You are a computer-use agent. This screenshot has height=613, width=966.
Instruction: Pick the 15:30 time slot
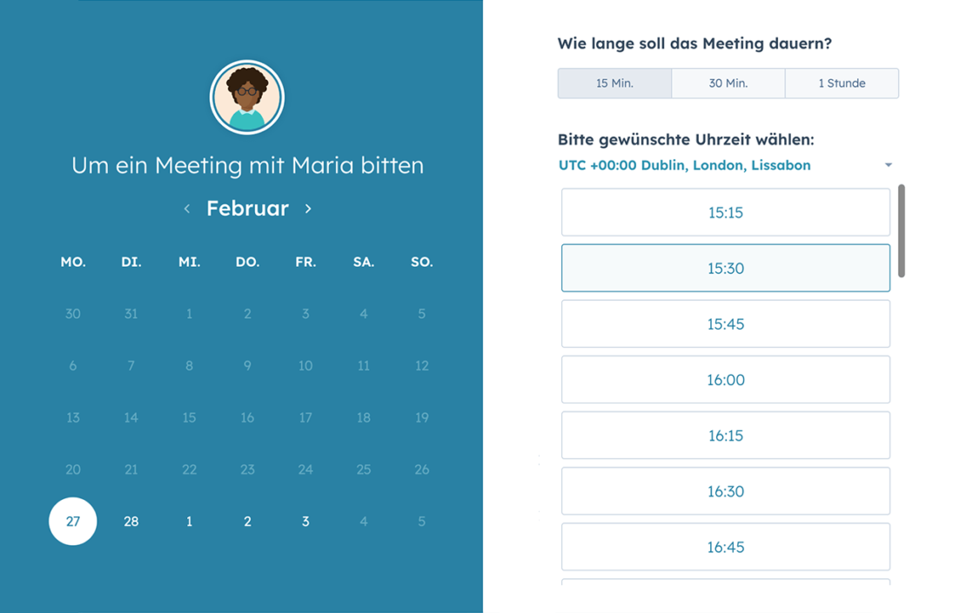pyautogui.click(x=725, y=268)
